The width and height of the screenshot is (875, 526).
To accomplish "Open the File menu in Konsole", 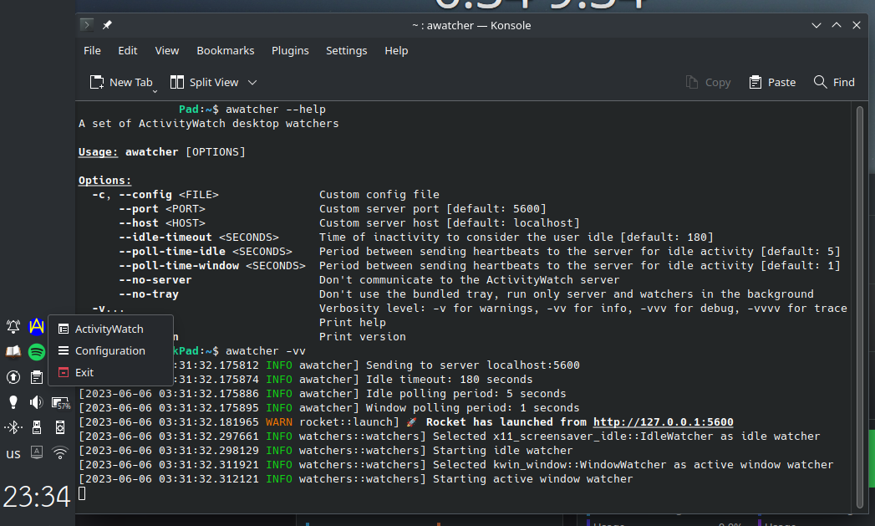I will coord(92,50).
